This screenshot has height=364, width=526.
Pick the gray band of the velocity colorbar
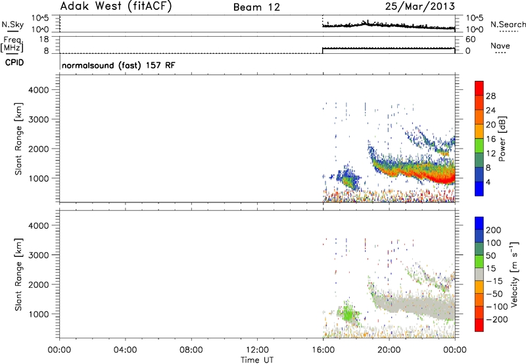(479, 274)
